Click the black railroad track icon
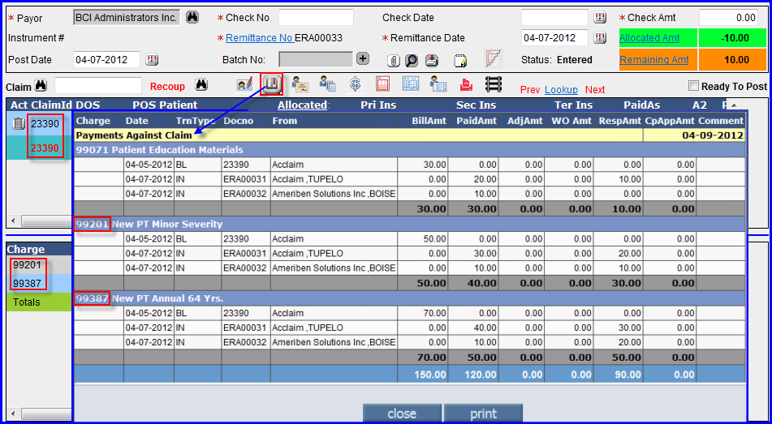The image size is (772, 424). [x=494, y=84]
